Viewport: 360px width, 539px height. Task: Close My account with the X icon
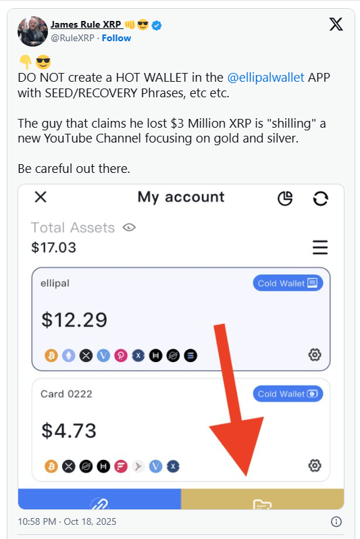click(41, 197)
